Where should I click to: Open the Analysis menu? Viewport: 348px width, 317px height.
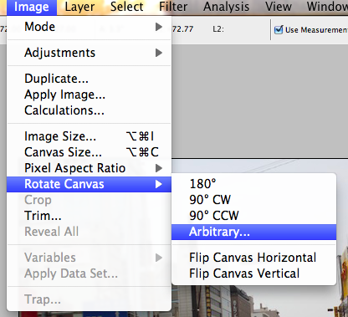226,8
